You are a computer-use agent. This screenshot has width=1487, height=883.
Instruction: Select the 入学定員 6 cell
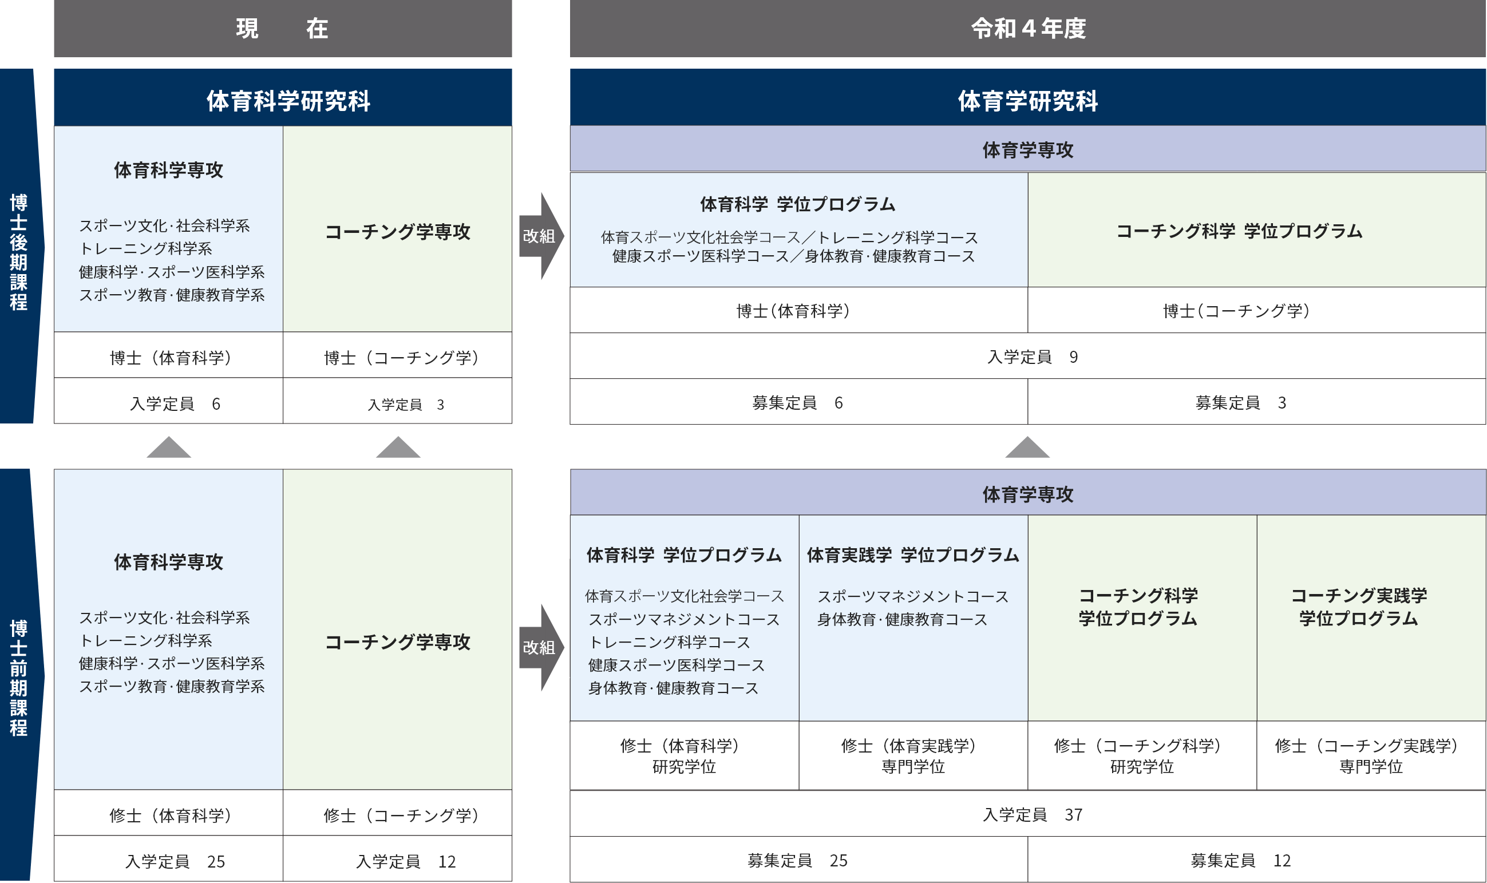(x=168, y=401)
